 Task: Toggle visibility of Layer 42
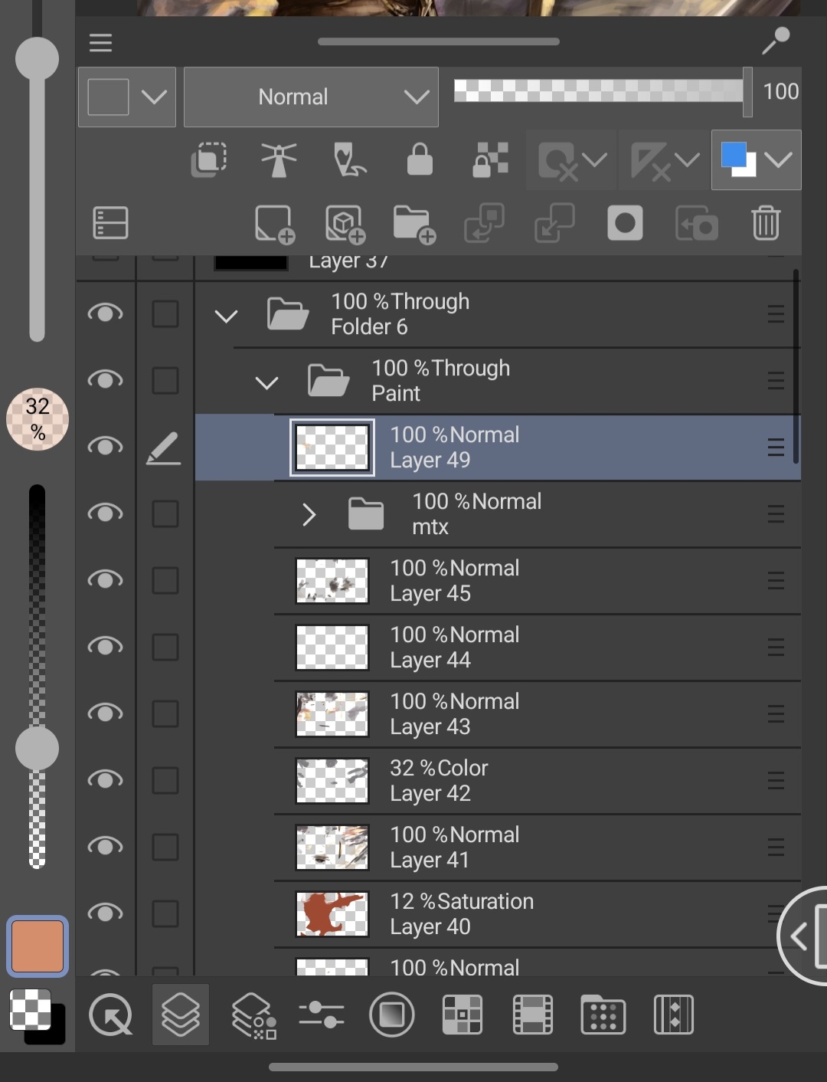click(105, 780)
